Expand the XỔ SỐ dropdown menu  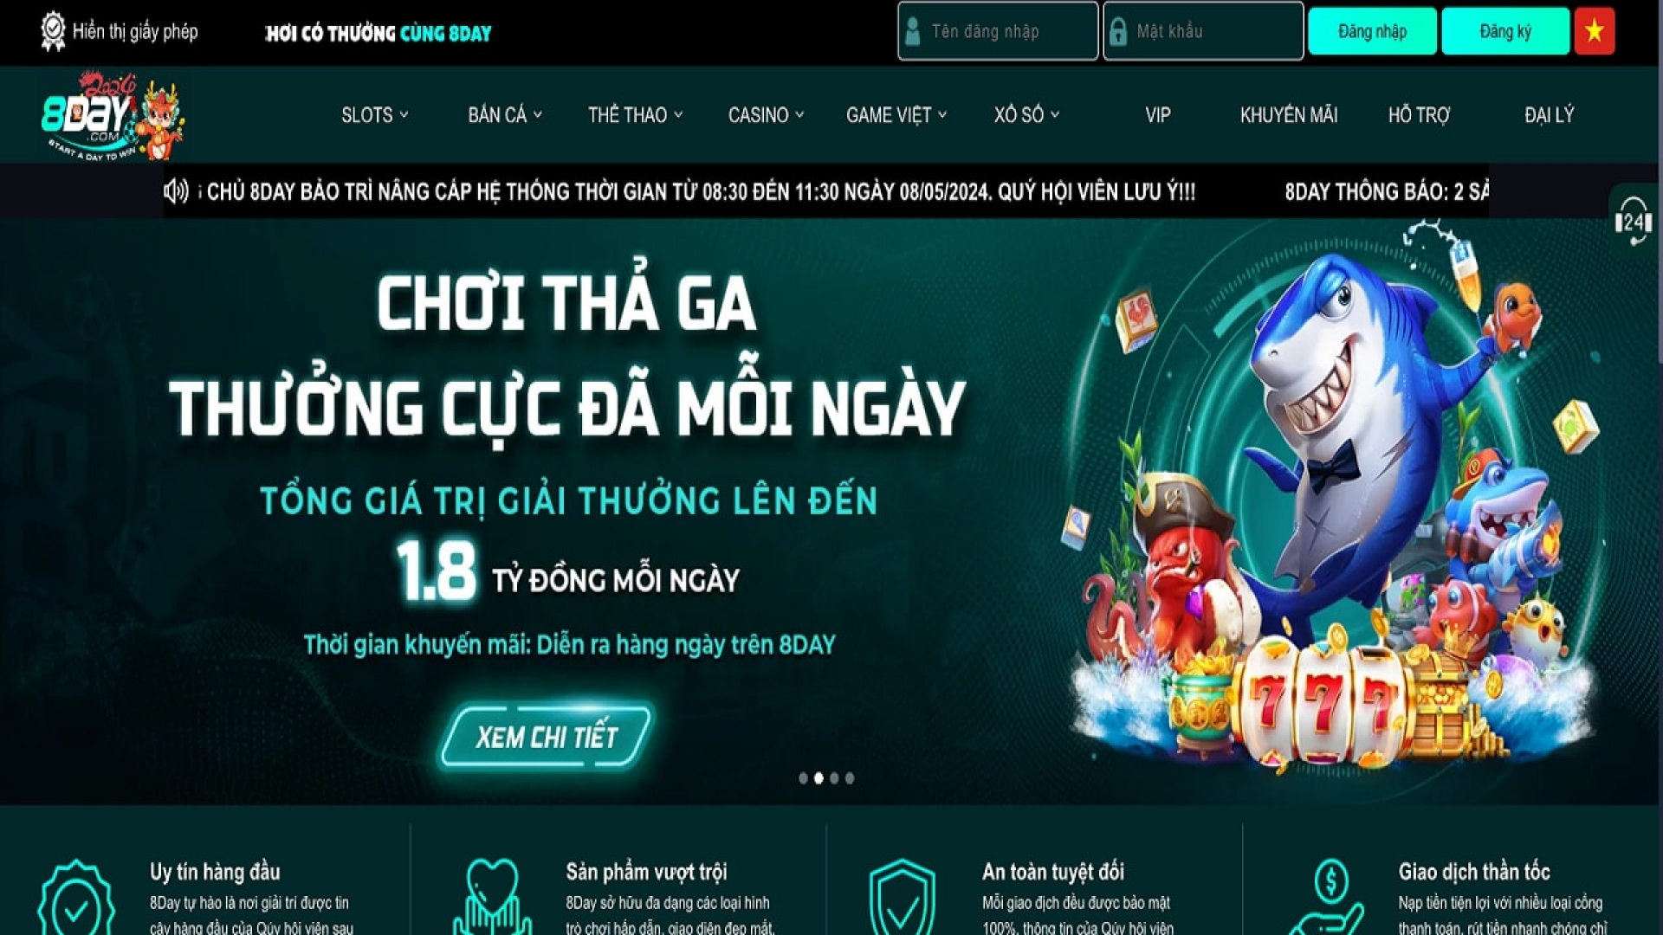pyautogui.click(x=1026, y=115)
